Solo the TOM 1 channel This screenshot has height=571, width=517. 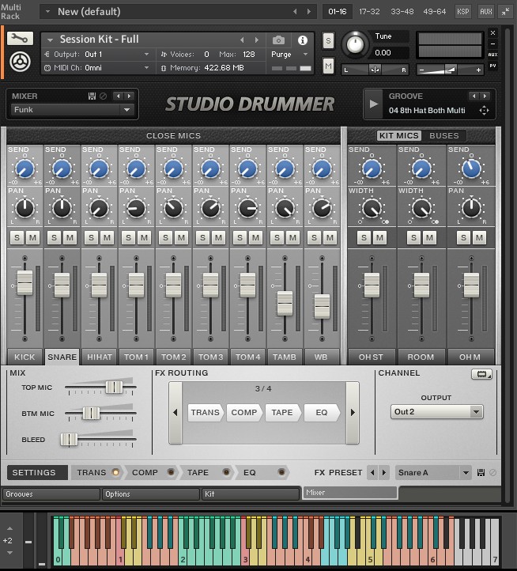(x=128, y=238)
